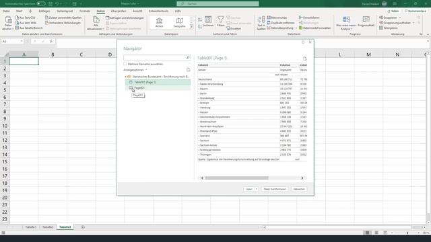Viewport: 431px width, 242px height.
Task: Choose Aus dem Web import option
Action: pyautogui.click(x=26, y=23)
